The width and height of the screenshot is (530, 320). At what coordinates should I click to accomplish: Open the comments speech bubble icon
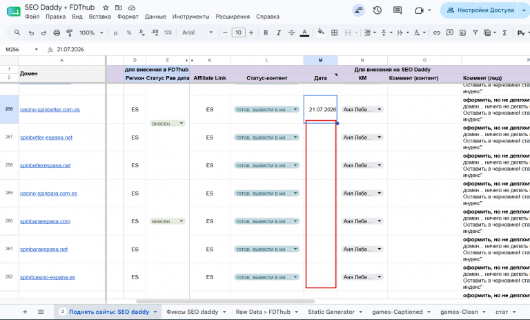click(397, 10)
